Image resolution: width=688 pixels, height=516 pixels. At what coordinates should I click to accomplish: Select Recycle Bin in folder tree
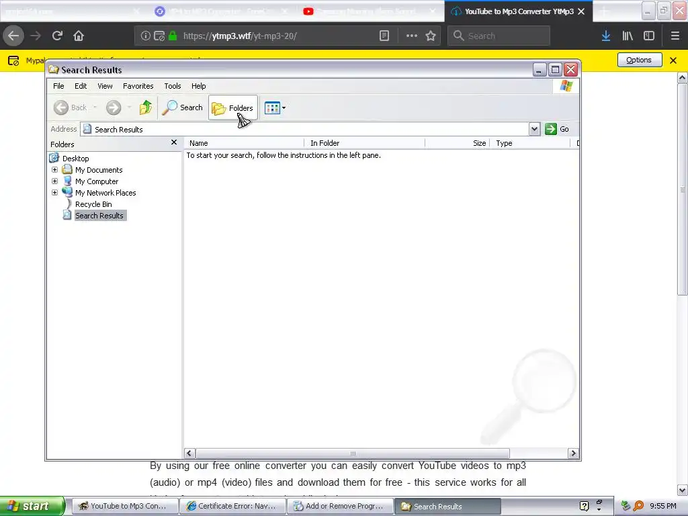coord(93,204)
